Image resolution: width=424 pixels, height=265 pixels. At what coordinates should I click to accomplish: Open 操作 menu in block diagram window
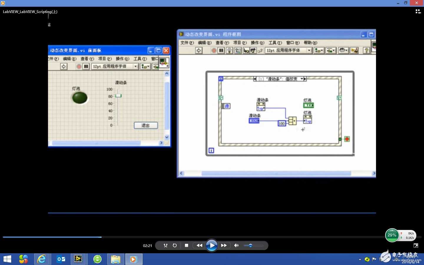pyautogui.click(x=258, y=43)
